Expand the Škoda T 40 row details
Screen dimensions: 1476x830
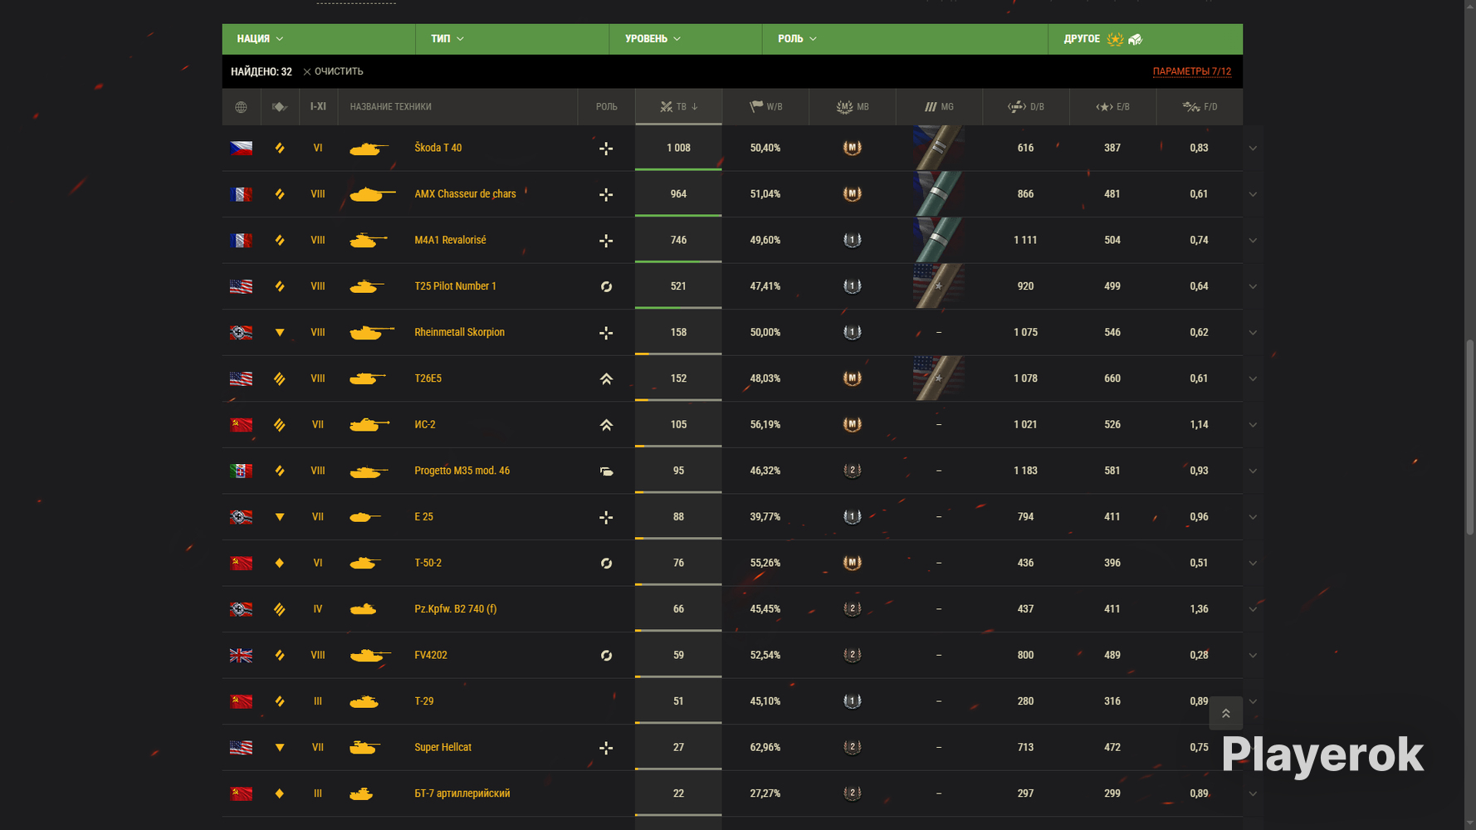point(1253,149)
